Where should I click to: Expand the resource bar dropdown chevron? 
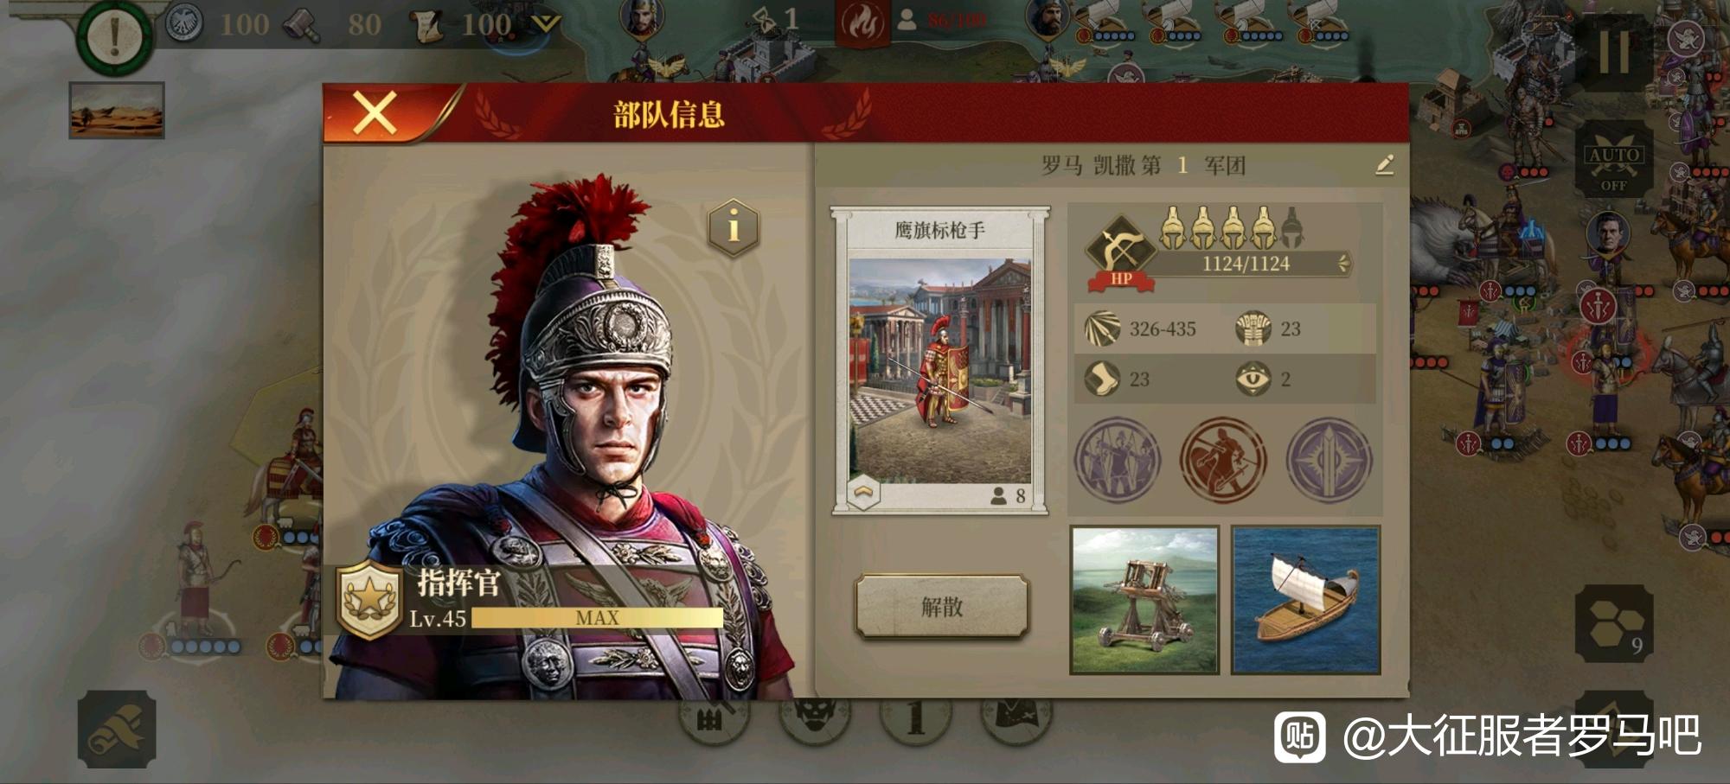coord(545,23)
